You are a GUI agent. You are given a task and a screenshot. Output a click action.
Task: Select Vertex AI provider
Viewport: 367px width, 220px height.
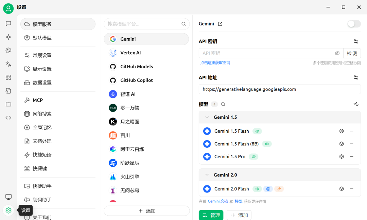(146, 53)
